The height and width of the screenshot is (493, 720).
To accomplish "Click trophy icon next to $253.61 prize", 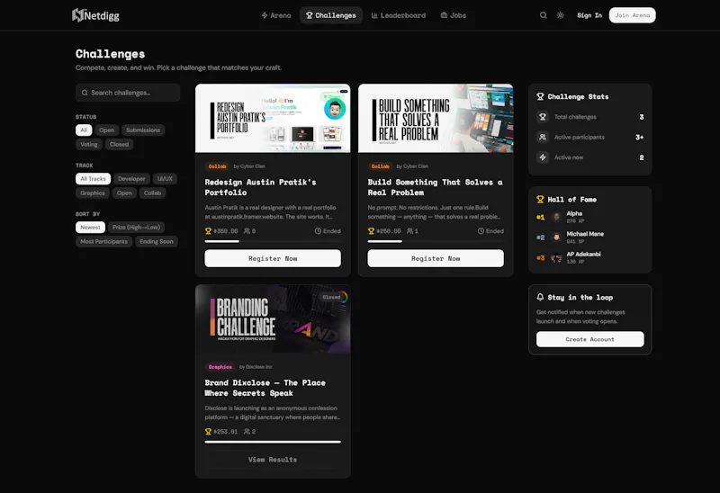I will [x=209, y=432].
